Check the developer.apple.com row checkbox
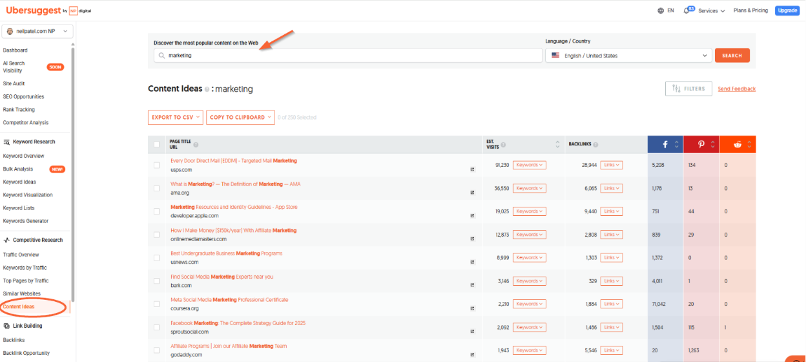The image size is (806, 362). click(x=156, y=211)
